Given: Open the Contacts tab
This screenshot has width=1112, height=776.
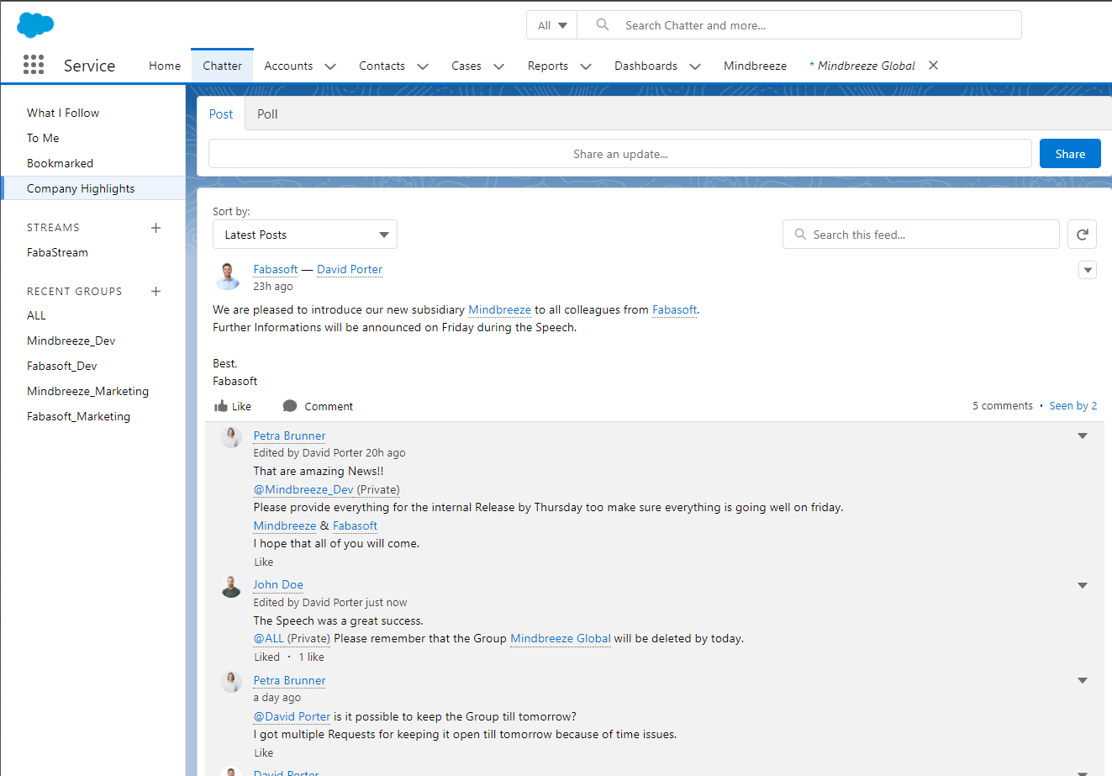Looking at the screenshot, I should 382,66.
